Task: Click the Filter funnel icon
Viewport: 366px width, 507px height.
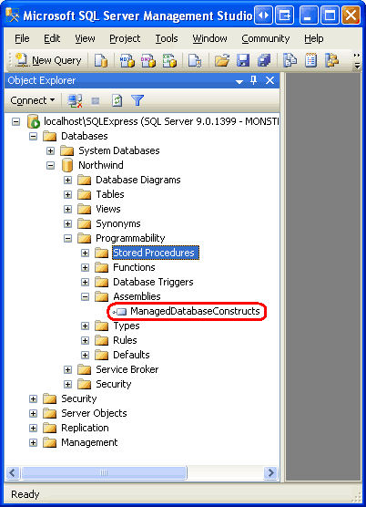Action: pos(137,100)
